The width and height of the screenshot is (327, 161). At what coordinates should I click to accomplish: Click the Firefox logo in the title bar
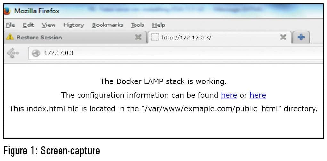coord(7,11)
